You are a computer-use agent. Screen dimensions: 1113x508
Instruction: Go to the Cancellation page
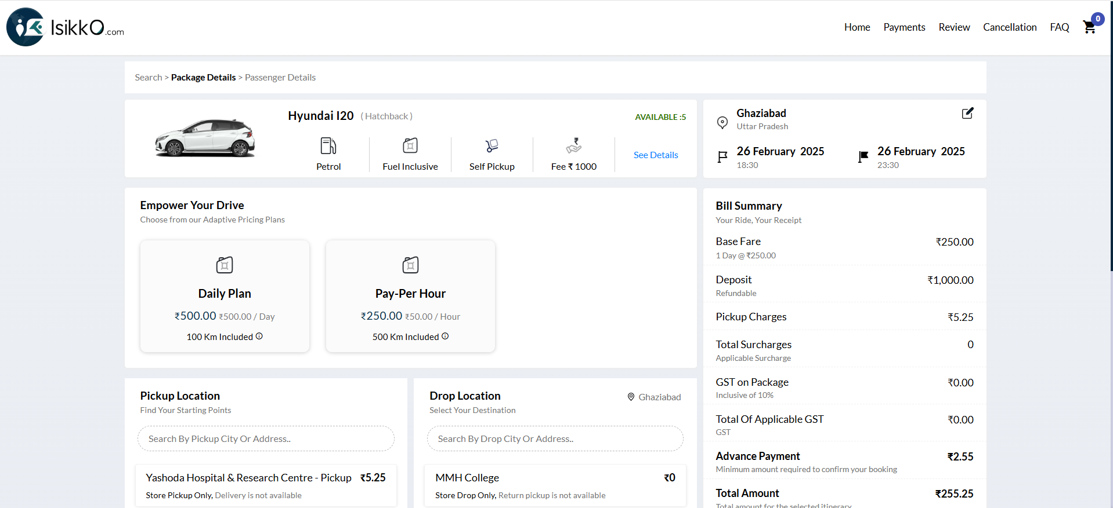tap(1010, 27)
